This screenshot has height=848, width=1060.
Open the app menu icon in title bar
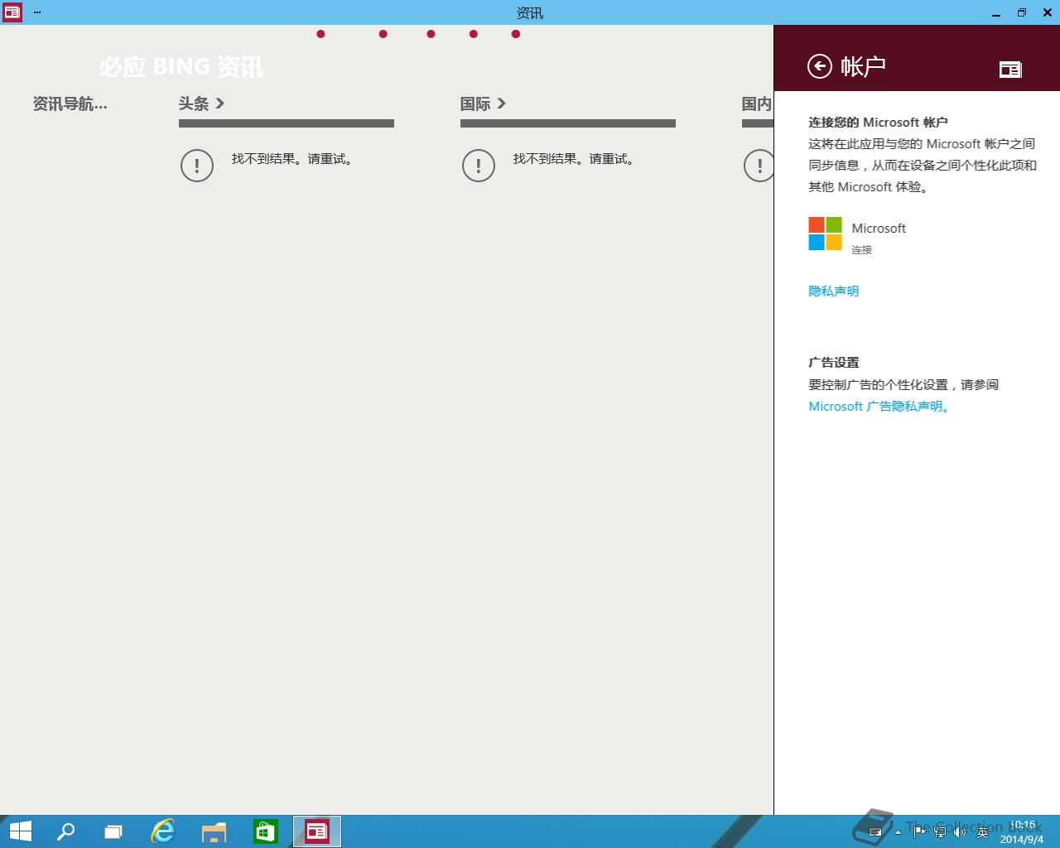click(x=12, y=12)
